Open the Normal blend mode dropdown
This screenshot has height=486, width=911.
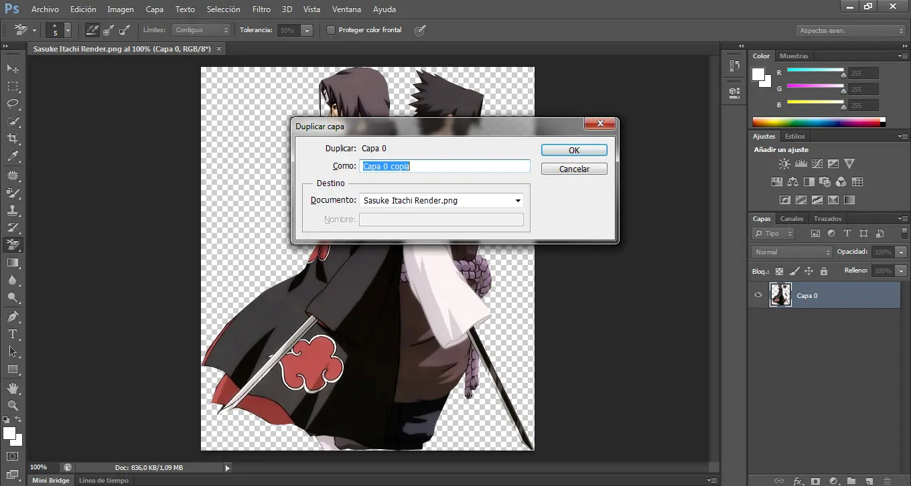[x=792, y=252]
